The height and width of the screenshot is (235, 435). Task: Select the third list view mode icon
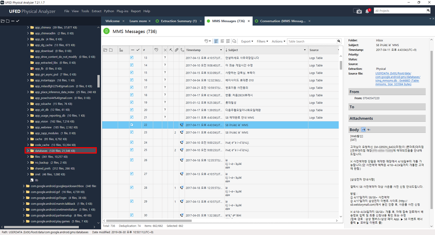(x=228, y=41)
